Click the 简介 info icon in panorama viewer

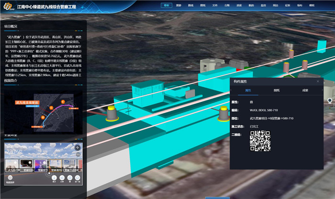pos(54,177)
